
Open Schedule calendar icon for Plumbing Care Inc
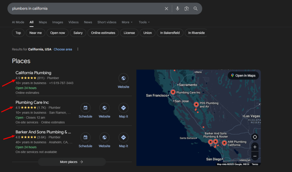click(85, 108)
